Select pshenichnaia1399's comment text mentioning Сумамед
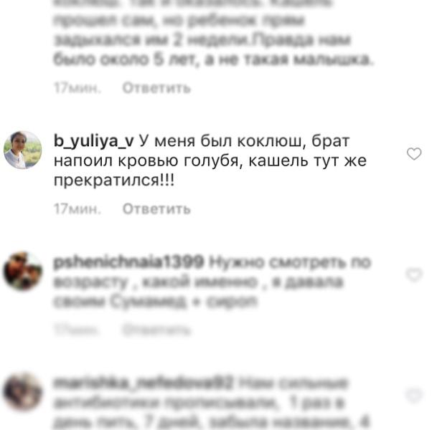Screen dimensions: 432x430 point(212,281)
